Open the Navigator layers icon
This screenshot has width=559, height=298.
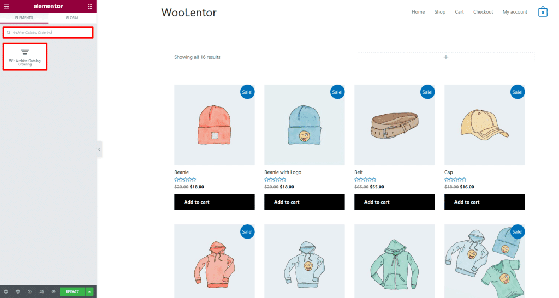tap(18, 291)
